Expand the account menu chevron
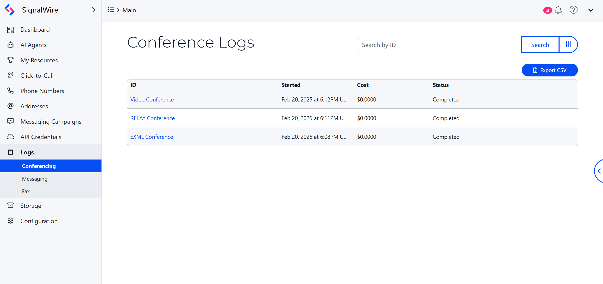This screenshot has width=603, height=284. (591, 10)
